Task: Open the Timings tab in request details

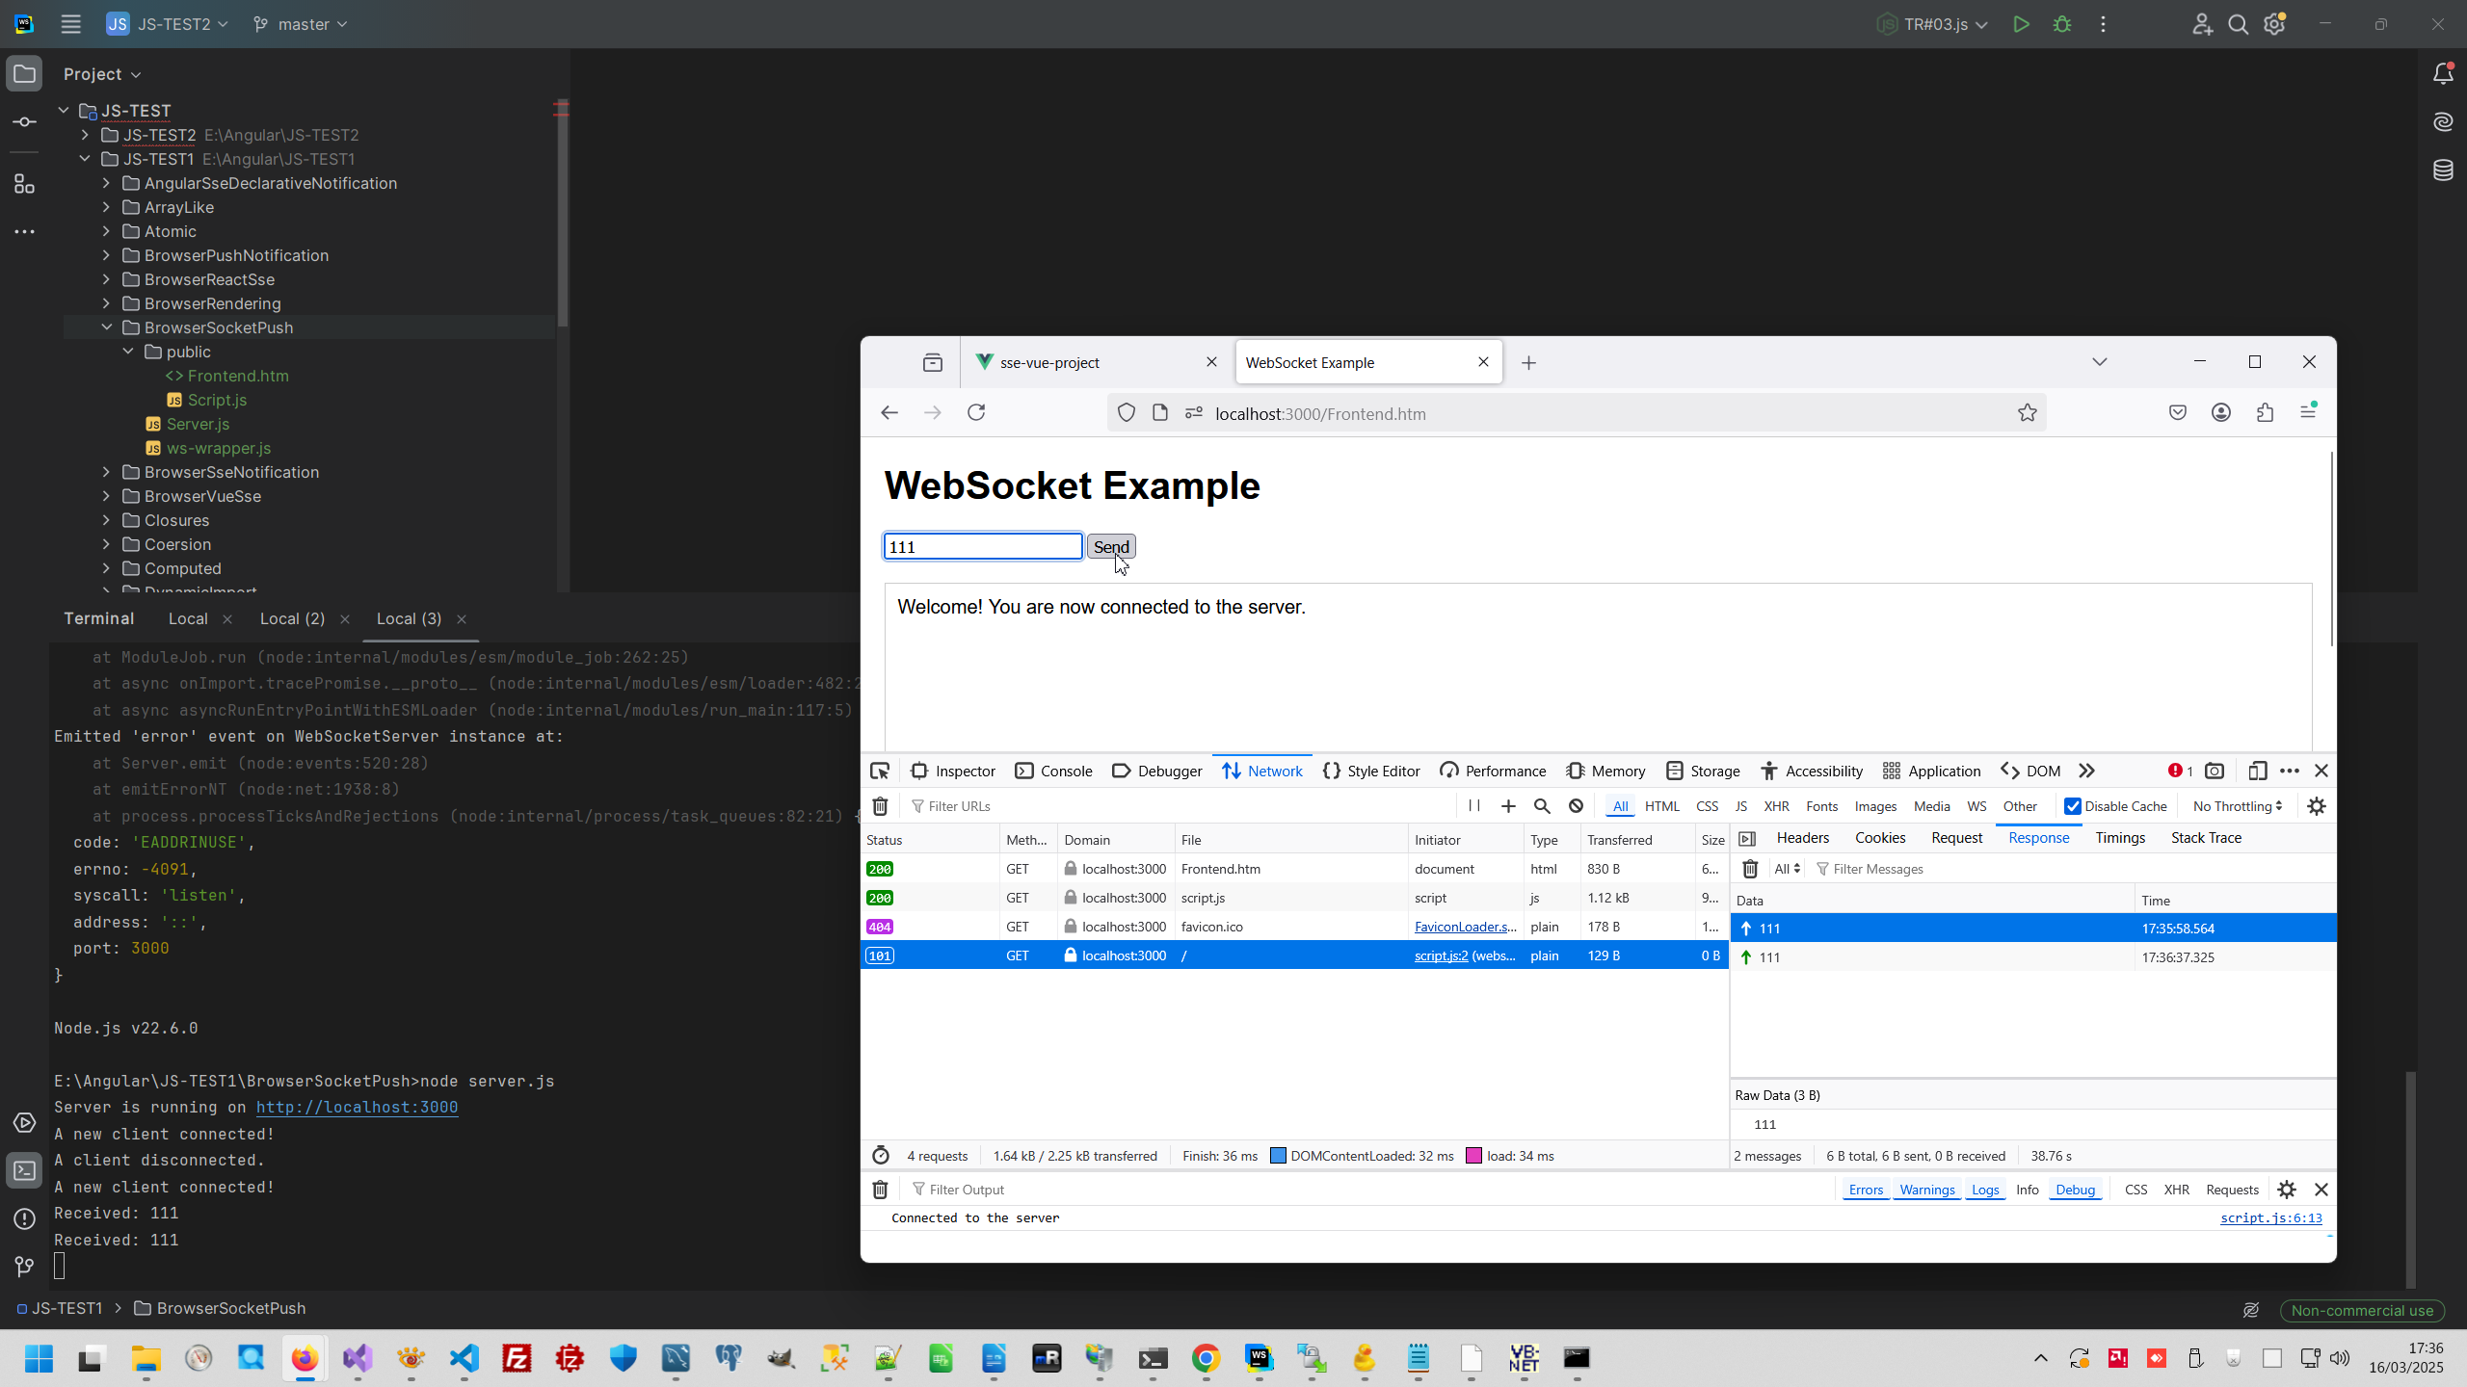Action: click(2119, 838)
